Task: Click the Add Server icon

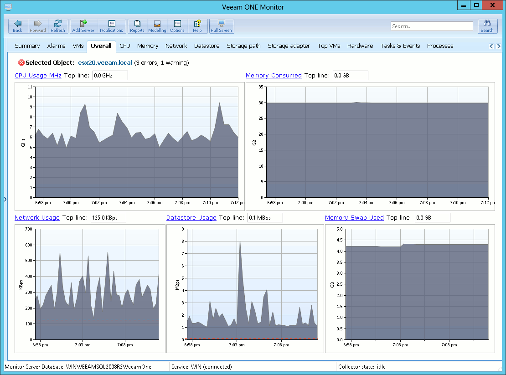Action: 83,26
